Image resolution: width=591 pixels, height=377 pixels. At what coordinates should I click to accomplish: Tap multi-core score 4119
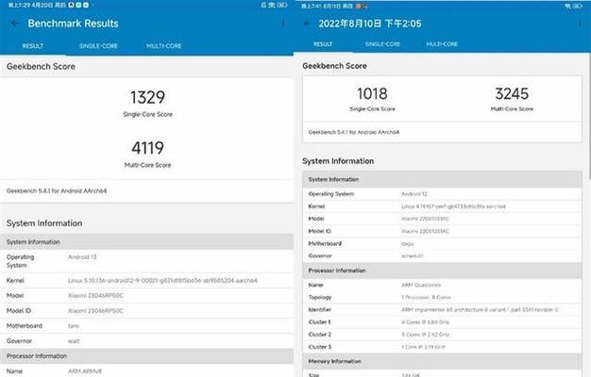click(x=147, y=148)
